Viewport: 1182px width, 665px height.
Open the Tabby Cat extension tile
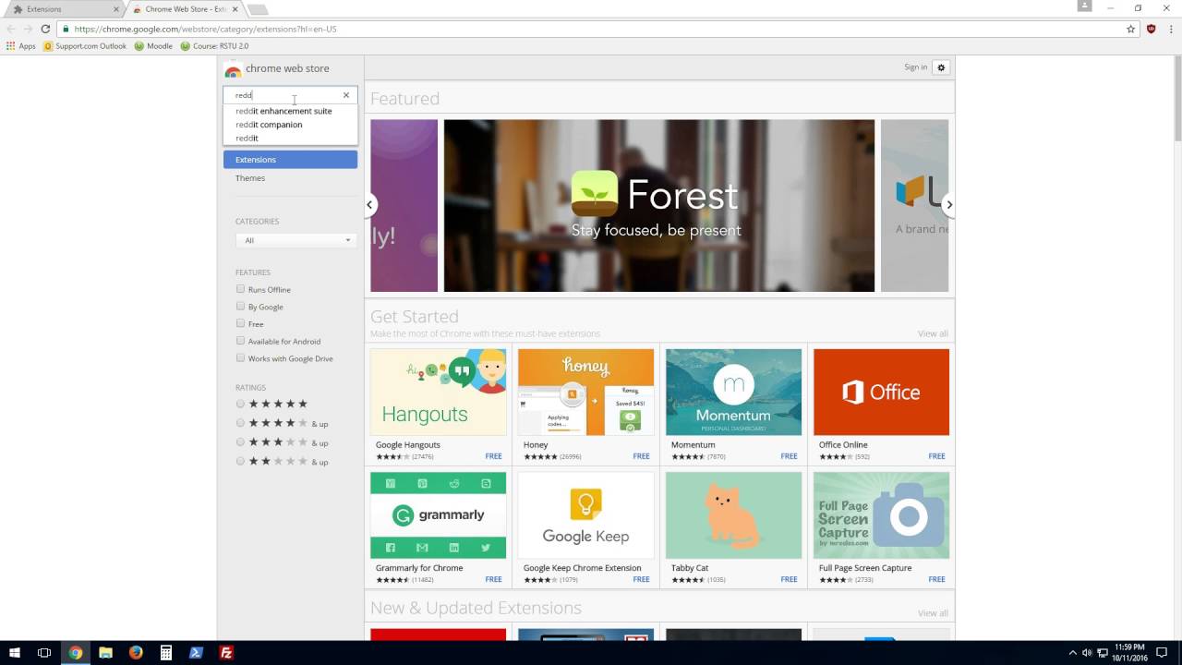733,528
